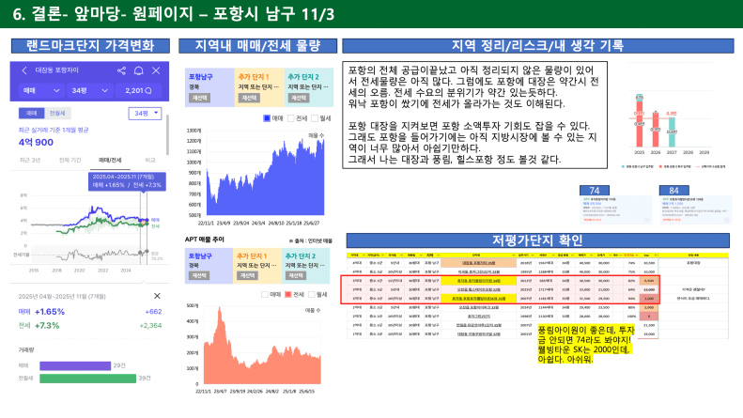743x418 pixels.
Task: Click the 매매 +1.65% change value
Action: 49,311
